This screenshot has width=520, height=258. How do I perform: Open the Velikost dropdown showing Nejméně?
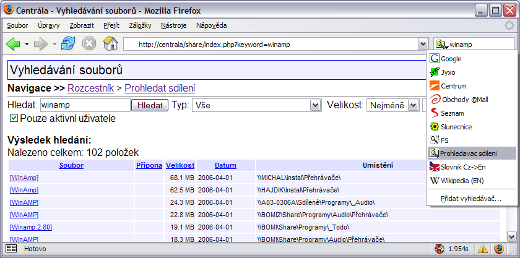392,106
